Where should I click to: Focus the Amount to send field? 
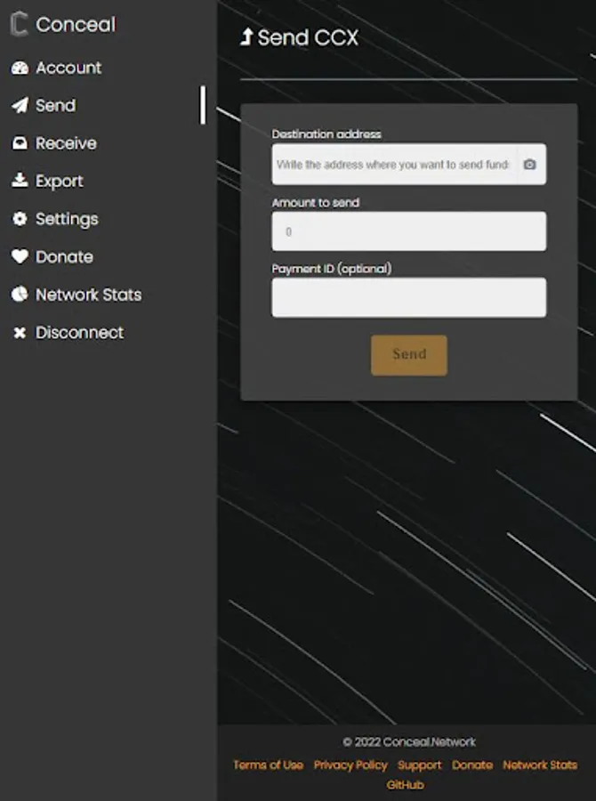[408, 231]
